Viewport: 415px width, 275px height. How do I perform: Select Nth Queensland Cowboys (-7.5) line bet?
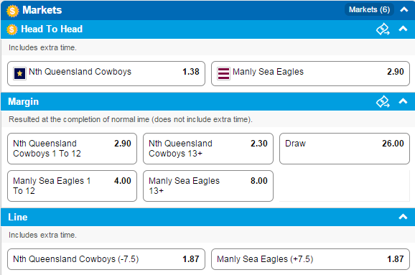click(x=106, y=259)
